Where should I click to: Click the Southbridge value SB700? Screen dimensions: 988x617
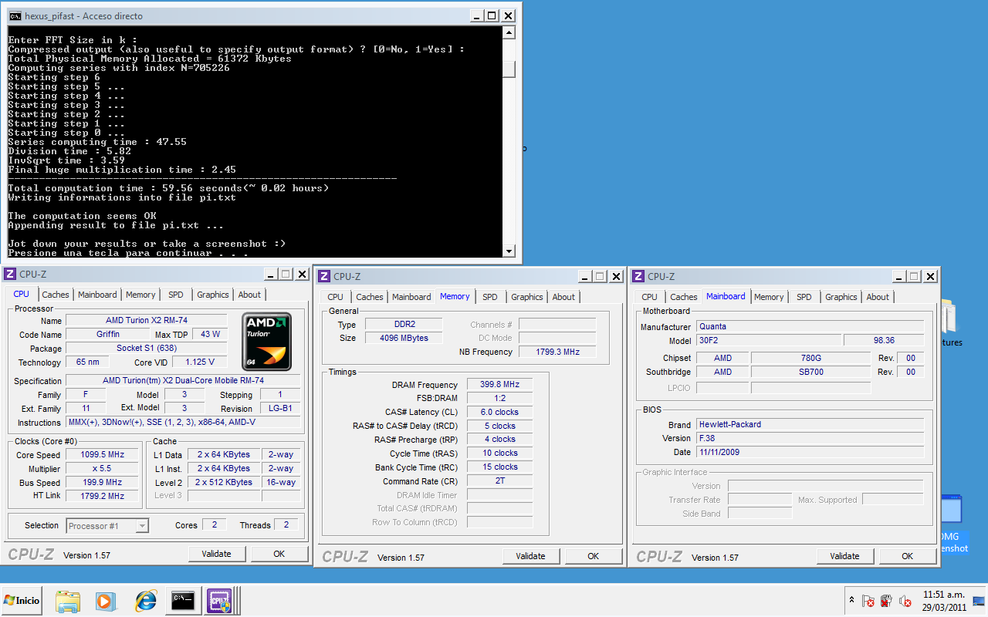(810, 373)
